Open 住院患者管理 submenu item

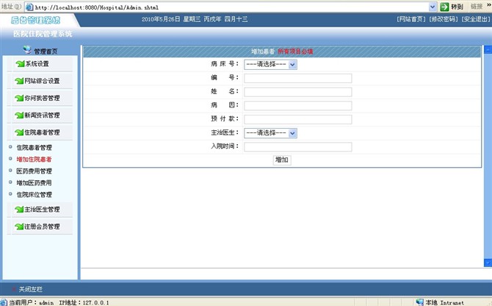(34, 147)
